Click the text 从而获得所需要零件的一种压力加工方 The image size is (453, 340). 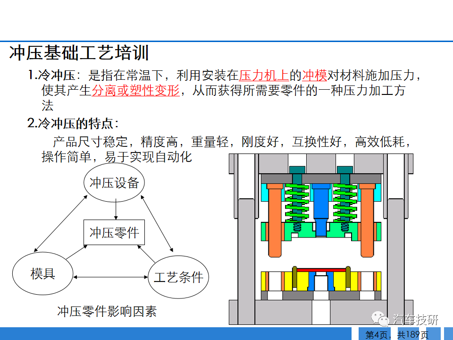[299, 90]
